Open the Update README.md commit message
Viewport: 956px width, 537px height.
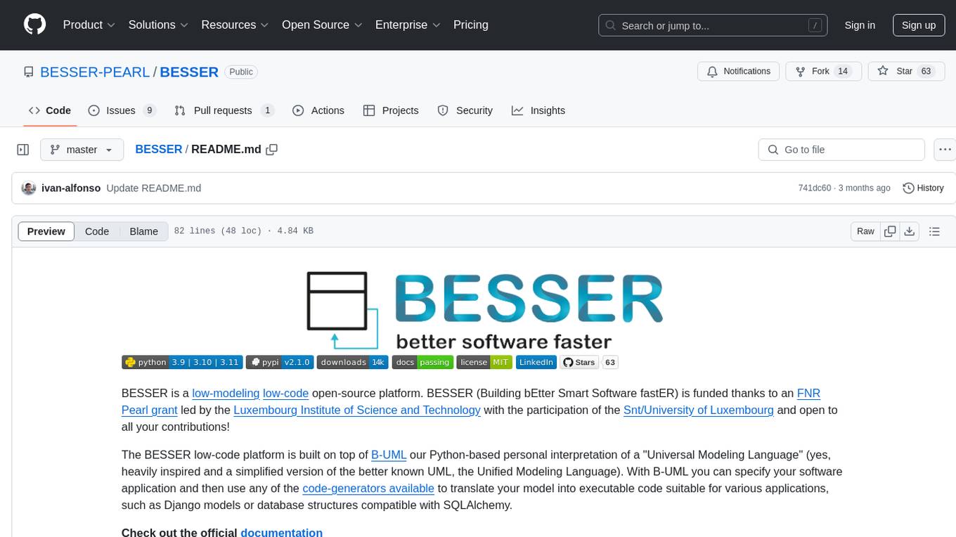click(154, 188)
